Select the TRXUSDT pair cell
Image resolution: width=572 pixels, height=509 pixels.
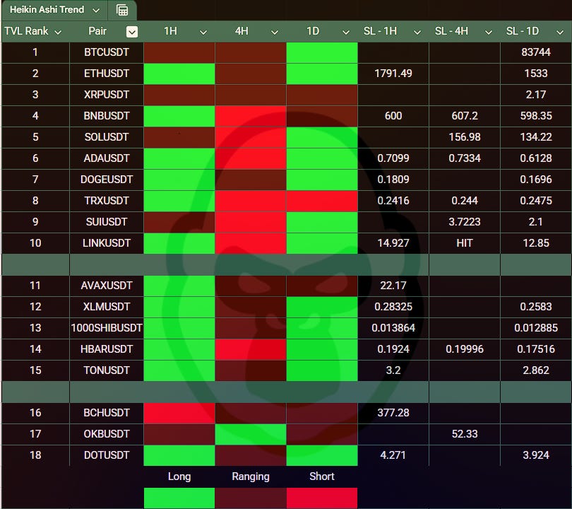click(107, 201)
